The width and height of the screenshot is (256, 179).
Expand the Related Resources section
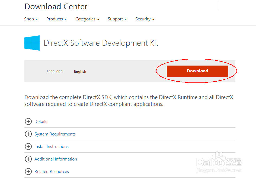[x=52, y=172]
